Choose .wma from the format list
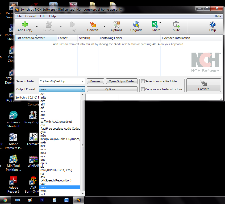 pos(60,191)
